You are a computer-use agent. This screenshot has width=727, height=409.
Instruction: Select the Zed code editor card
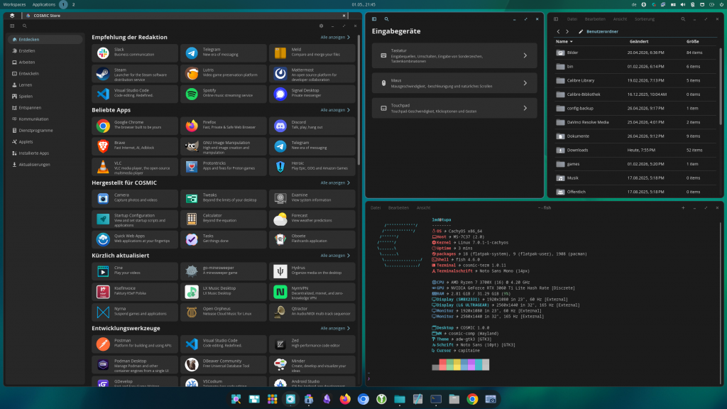pos(312,344)
